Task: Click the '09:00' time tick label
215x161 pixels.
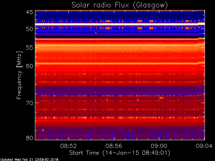Action: click(x=159, y=146)
